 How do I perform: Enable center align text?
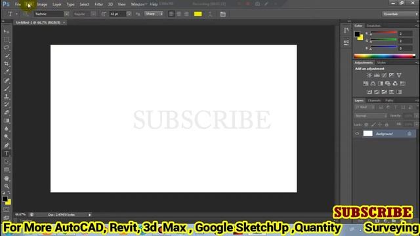coord(179,14)
